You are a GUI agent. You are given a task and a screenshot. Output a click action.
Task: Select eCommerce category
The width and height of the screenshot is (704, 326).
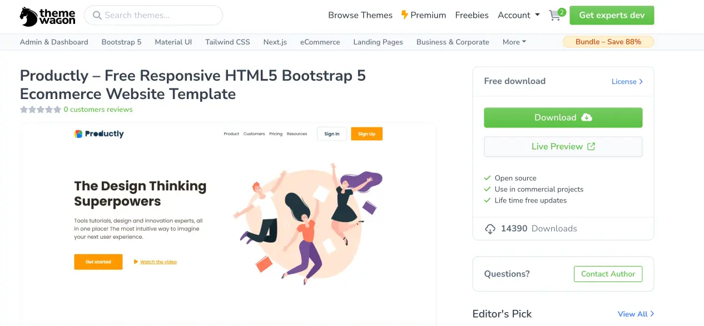point(320,42)
